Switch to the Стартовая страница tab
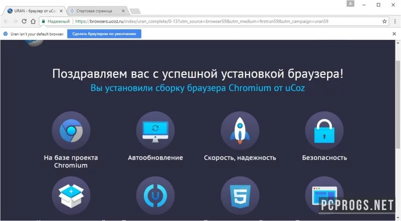 click(97, 11)
